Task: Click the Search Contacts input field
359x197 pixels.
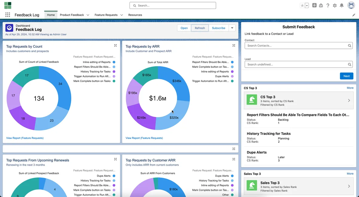Action: point(299,46)
